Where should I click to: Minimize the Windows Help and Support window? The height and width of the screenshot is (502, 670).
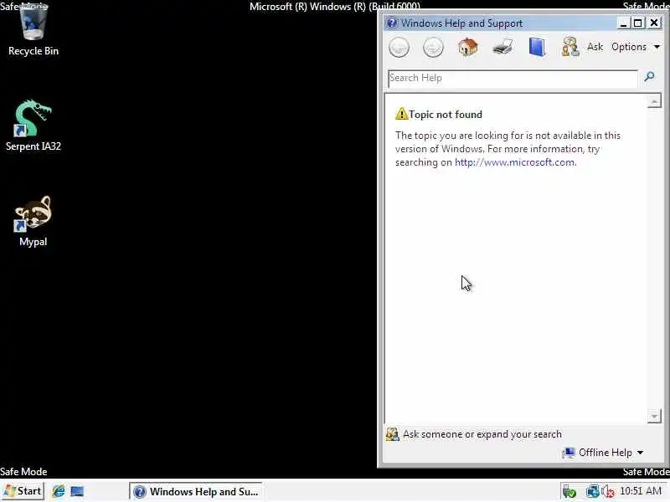coord(623,23)
